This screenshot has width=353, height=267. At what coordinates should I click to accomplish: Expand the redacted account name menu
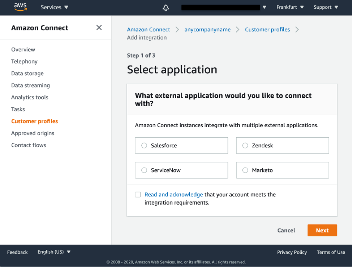[264, 7]
